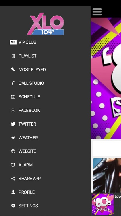Click the XLO 104.5 station logo
The height and width of the screenshot is (216, 121).
[46, 24]
